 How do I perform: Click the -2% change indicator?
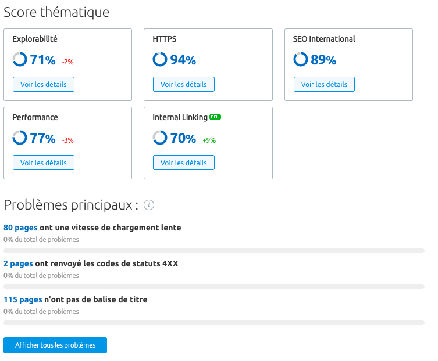click(x=67, y=62)
